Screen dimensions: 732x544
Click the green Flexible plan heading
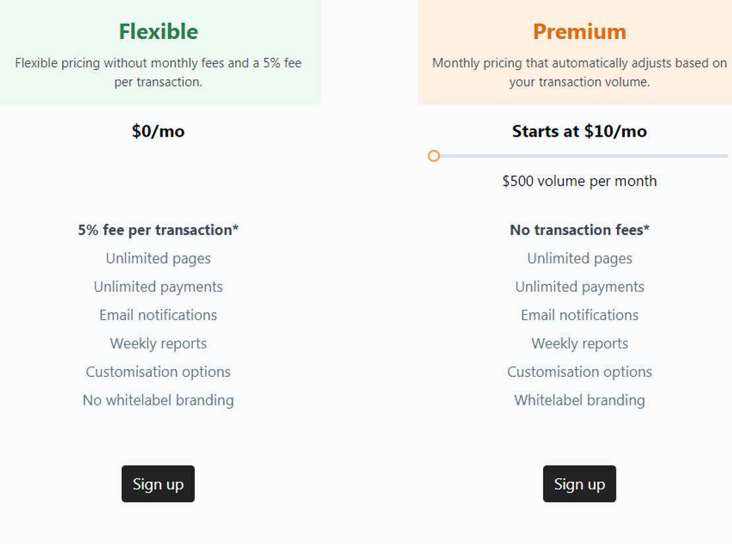[x=159, y=32]
